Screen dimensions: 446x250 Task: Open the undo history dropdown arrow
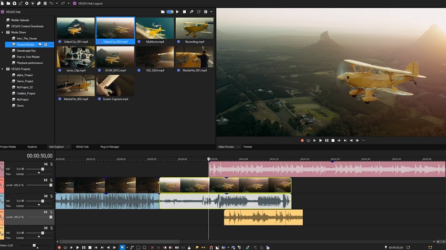coord(57,4)
